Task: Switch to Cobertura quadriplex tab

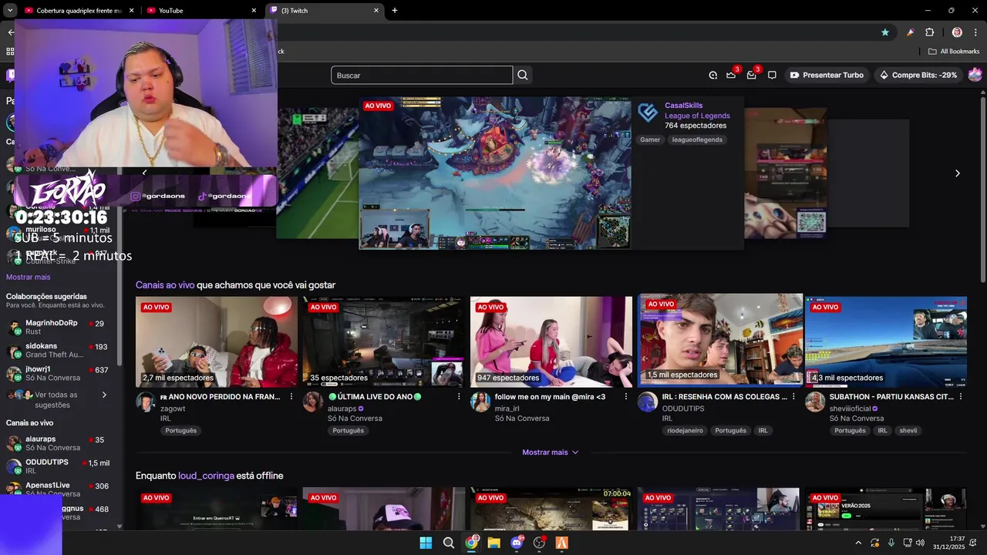Action: coord(79,11)
